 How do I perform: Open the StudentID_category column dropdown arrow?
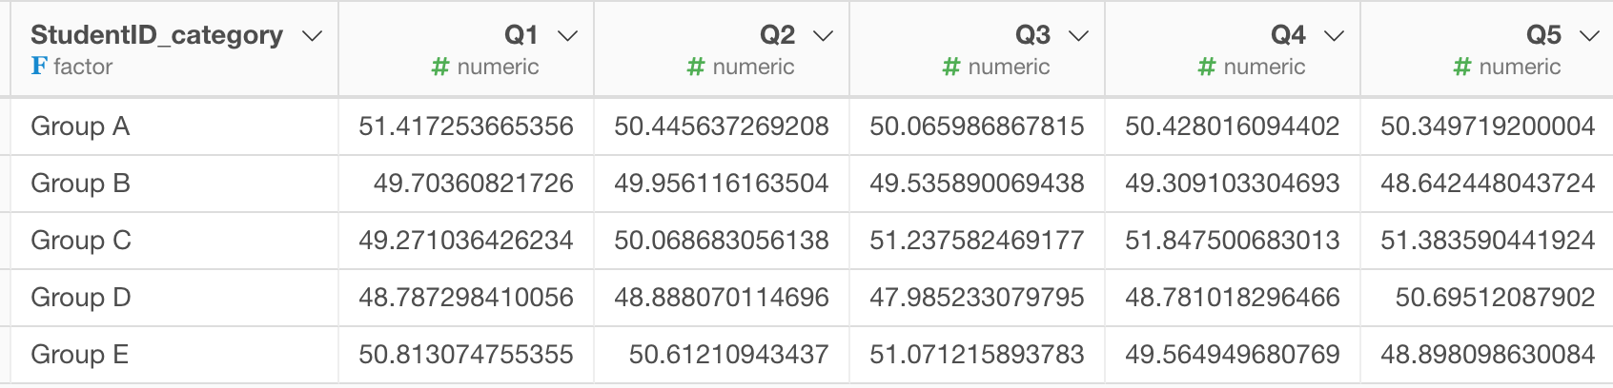tap(312, 36)
